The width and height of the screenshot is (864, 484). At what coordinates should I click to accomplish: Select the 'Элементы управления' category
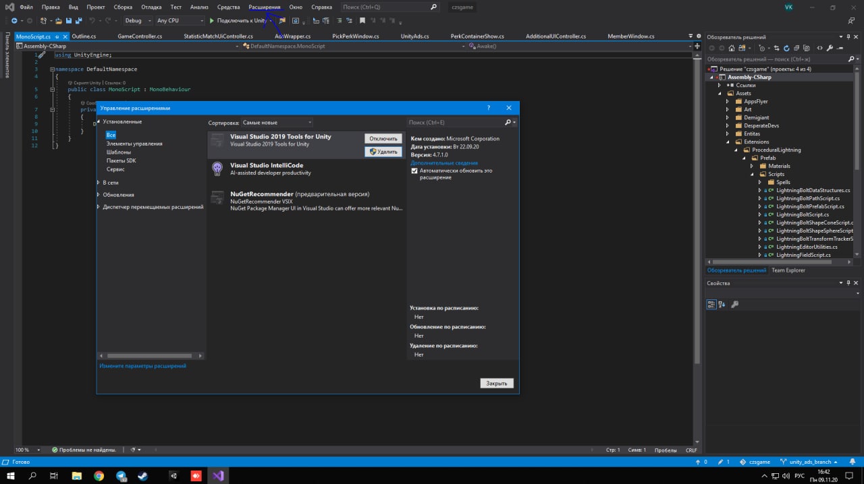point(134,144)
